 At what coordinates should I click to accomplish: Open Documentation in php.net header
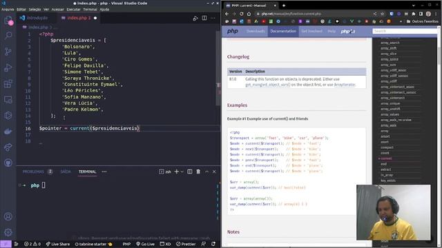283,31
